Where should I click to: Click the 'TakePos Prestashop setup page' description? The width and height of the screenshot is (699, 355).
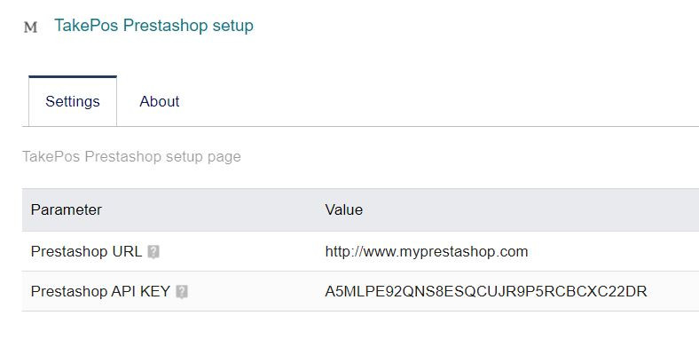coord(131,156)
